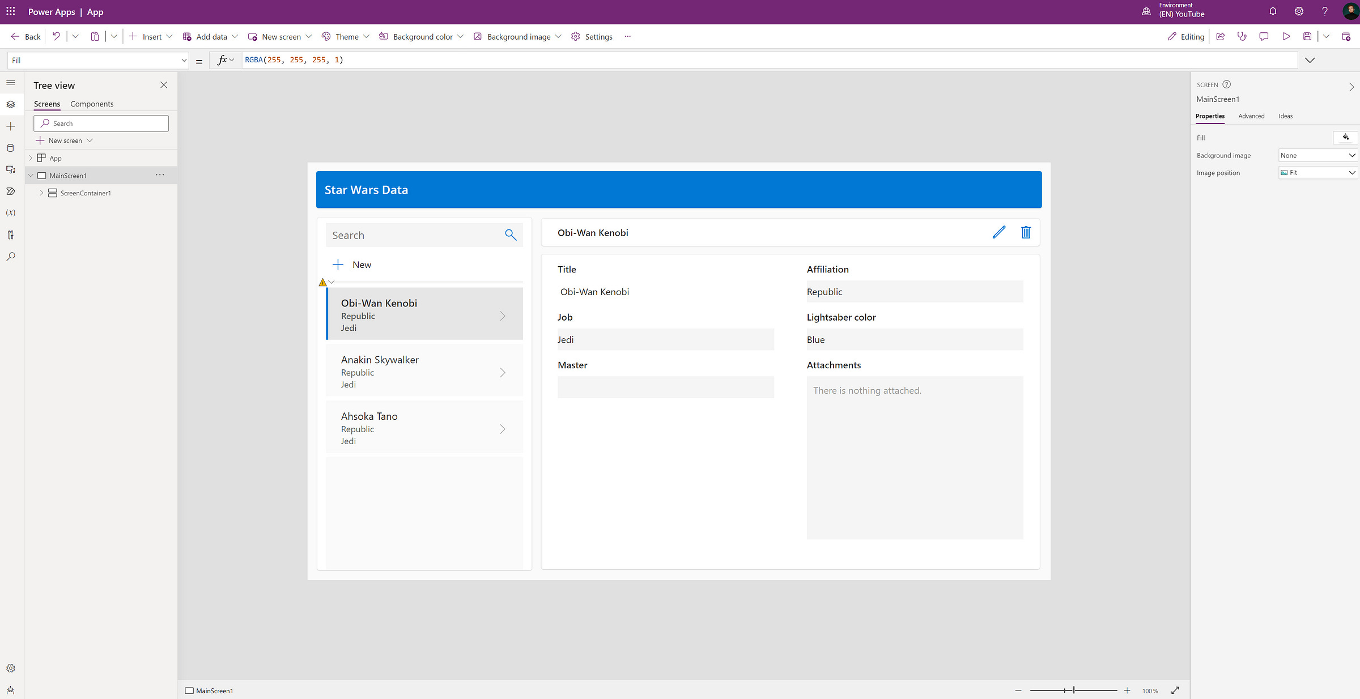Viewport: 1360px width, 699px height.
Task: Open the Background image dropdown in properties
Action: click(1317, 155)
